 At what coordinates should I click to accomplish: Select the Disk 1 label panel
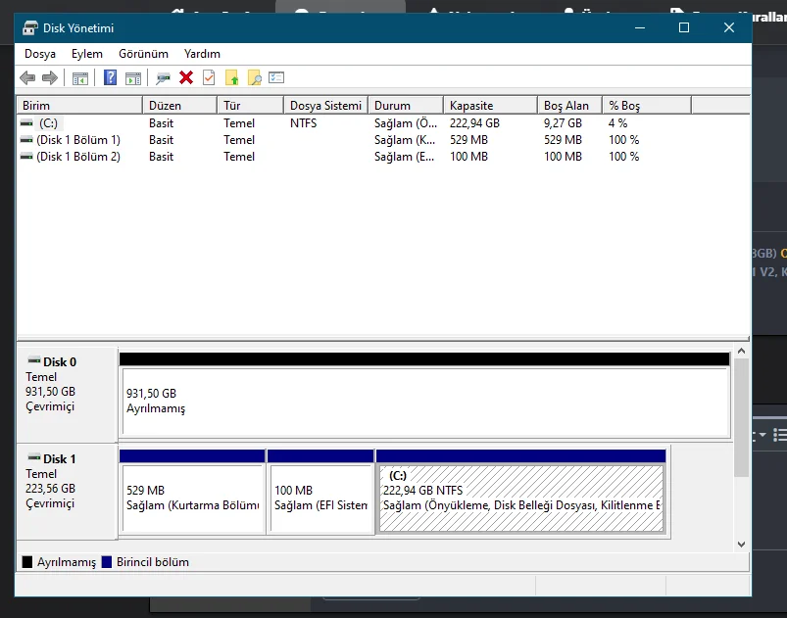[68, 492]
